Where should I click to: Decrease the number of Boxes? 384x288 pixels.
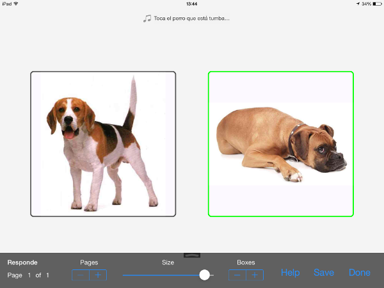237,275
